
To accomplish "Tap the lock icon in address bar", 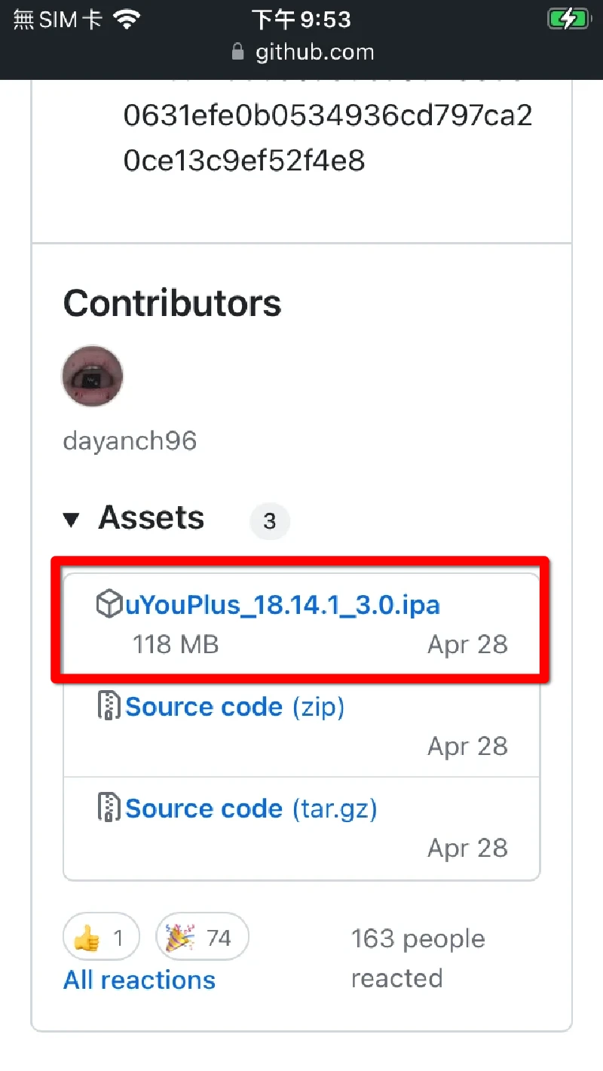I will click(x=238, y=53).
